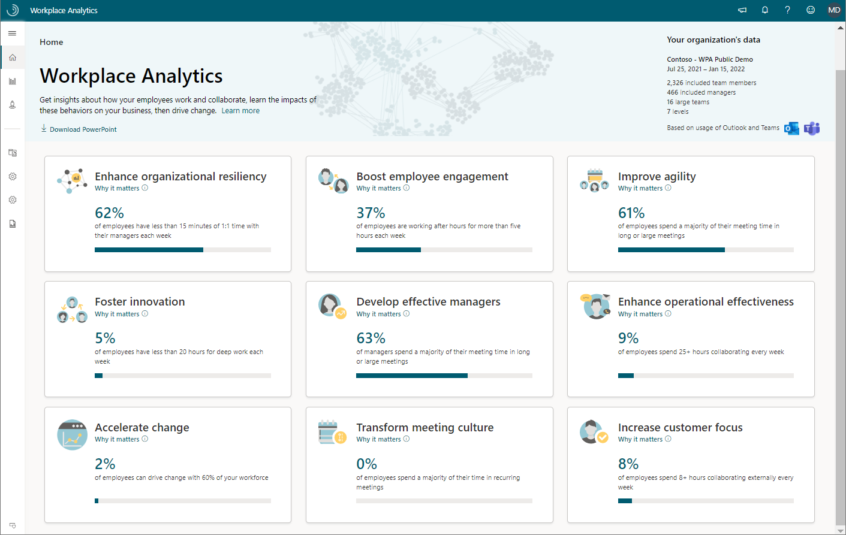846x535 pixels.
Task: Click the 2% value in Accelerate change
Action: (105, 464)
